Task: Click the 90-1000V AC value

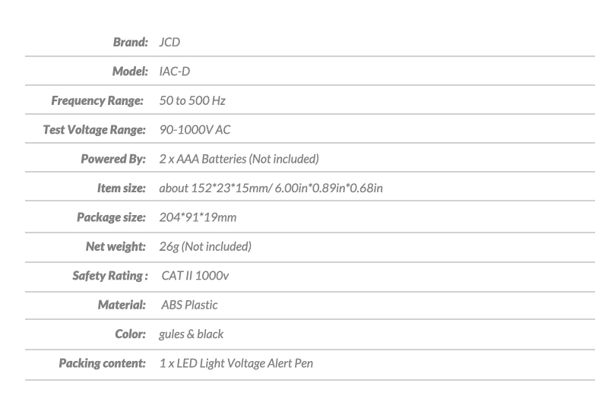Action: [x=195, y=130]
